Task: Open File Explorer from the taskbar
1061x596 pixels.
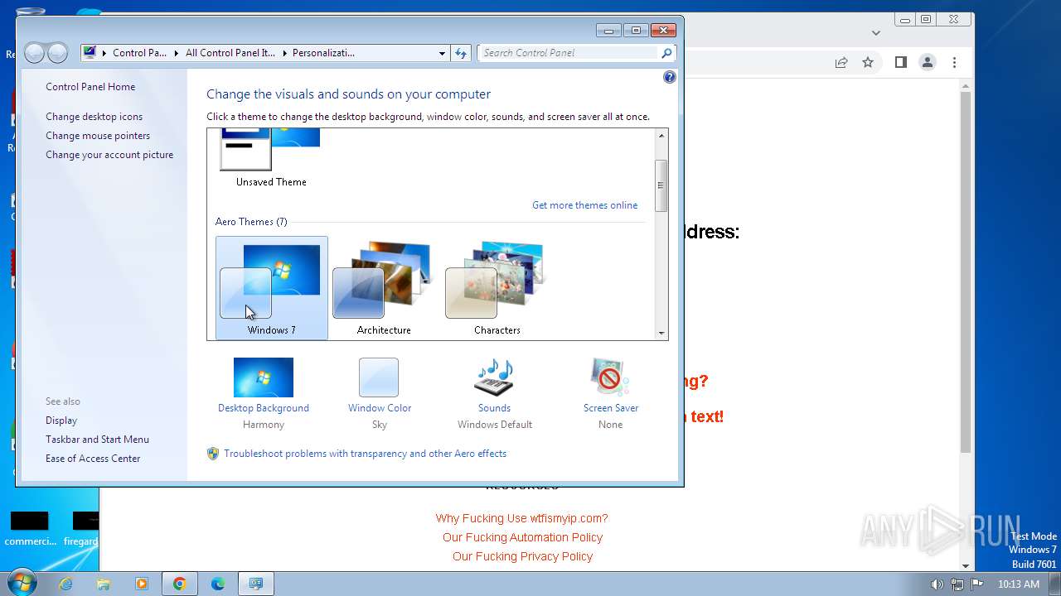Action: pyautogui.click(x=104, y=584)
